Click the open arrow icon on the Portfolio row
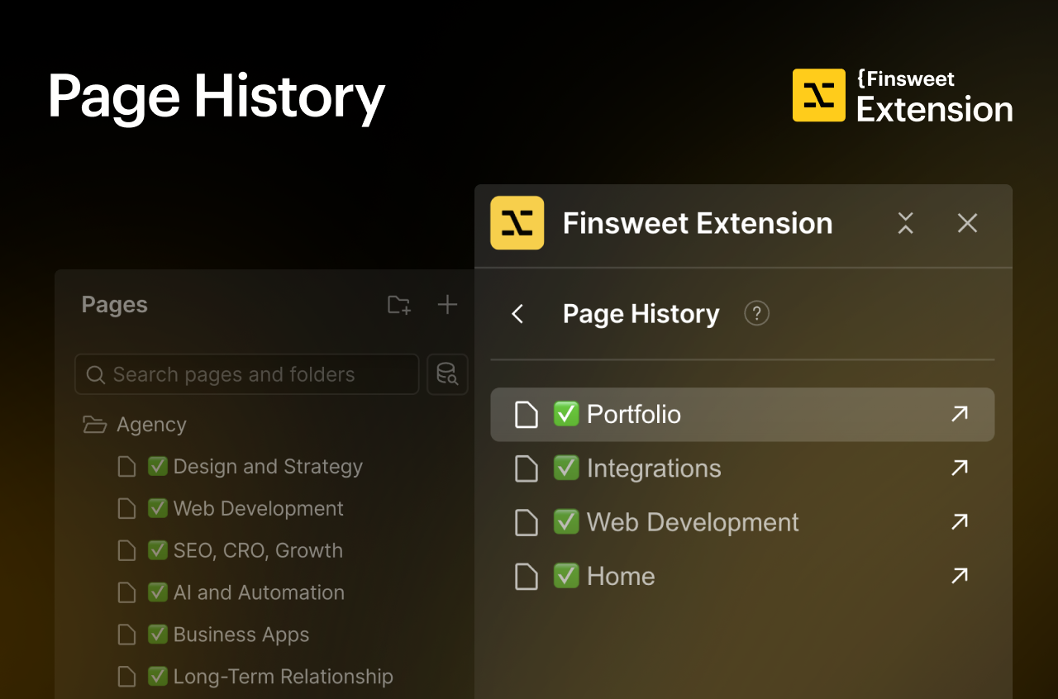Viewport: 1058px width, 699px height. click(959, 414)
